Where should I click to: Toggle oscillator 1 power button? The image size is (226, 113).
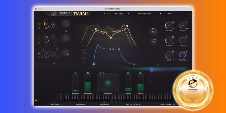coord(39,28)
